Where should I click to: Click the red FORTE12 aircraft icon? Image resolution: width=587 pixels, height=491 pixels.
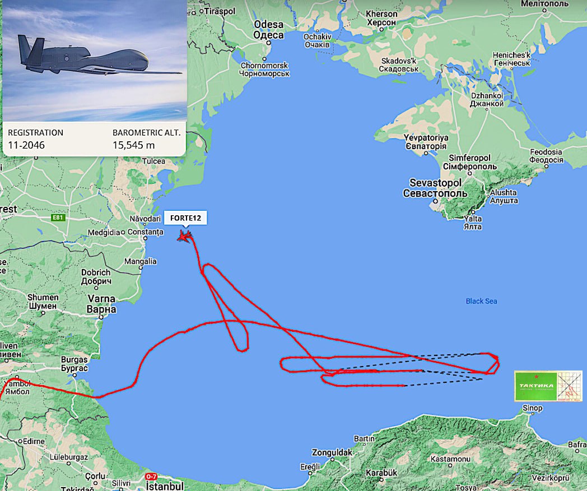[185, 237]
